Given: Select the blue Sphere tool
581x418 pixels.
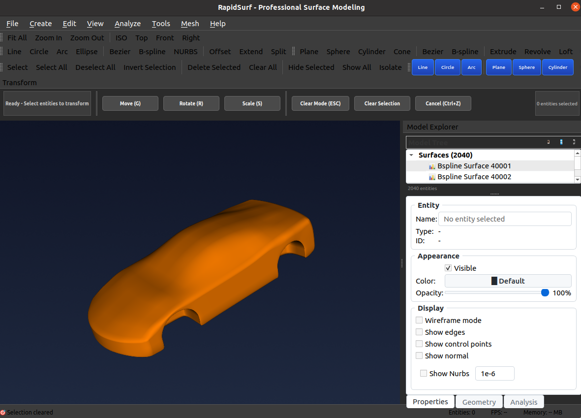Looking at the screenshot, I should (x=526, y=67).
